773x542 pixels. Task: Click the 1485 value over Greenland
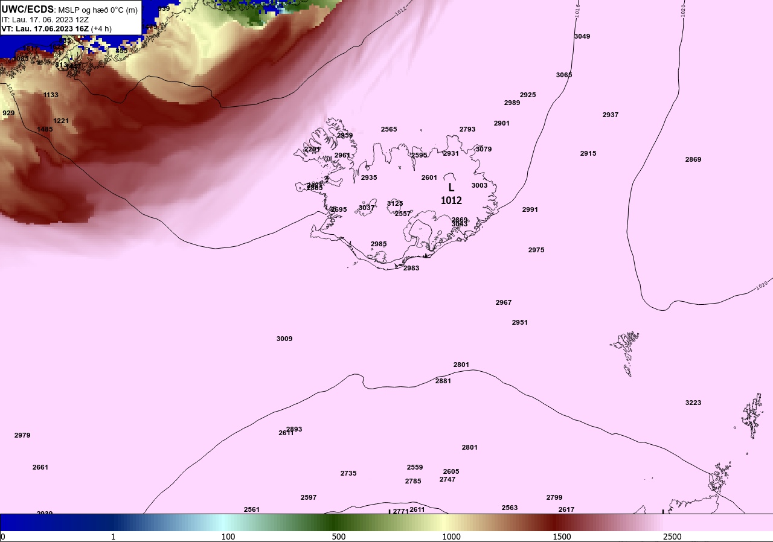point(45,129)
